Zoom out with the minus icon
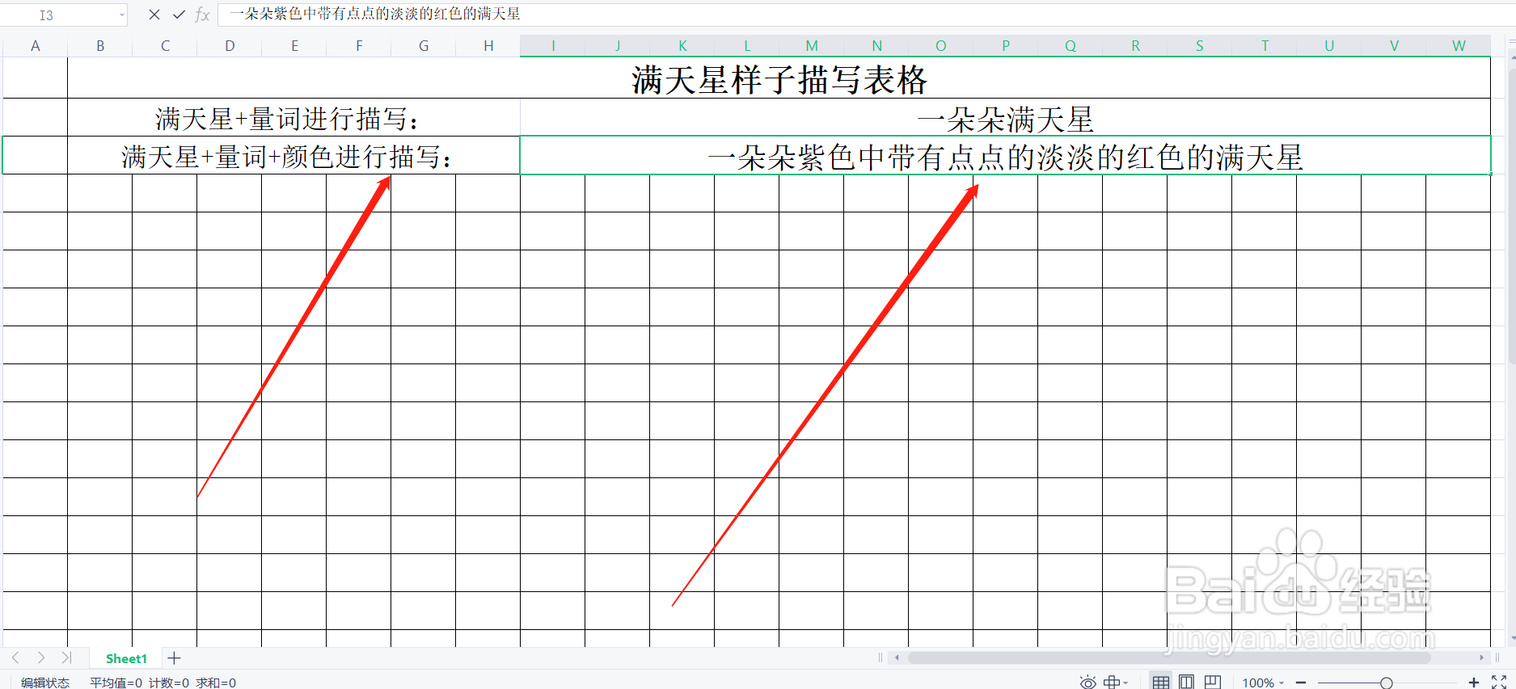The image size is (1516, 689). point(1301,683)
